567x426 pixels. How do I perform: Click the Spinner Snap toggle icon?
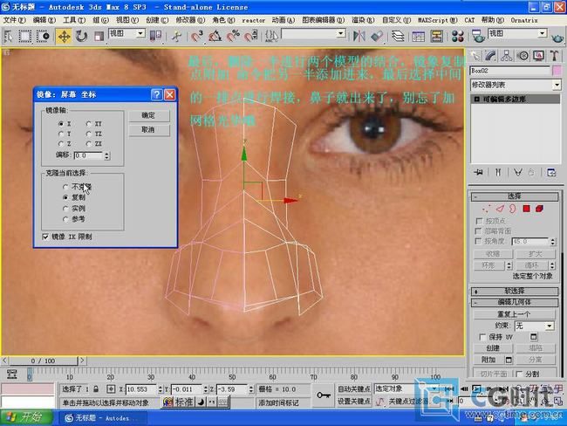[251, 36]
